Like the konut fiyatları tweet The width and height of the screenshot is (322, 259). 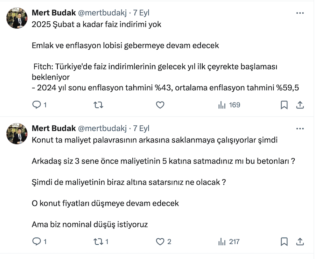coord(160,241)
